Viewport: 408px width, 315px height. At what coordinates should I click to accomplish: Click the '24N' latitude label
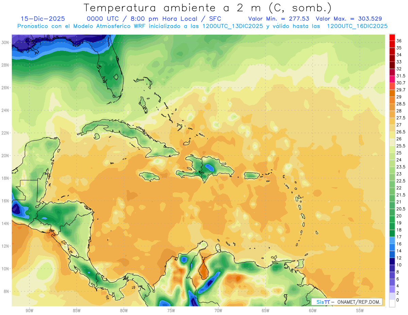pyautogui.click(x=5, y=110)
